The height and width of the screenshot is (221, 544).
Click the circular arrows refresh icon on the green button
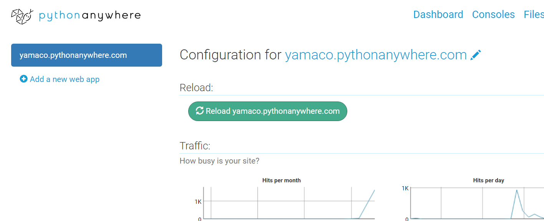(200, 111)
